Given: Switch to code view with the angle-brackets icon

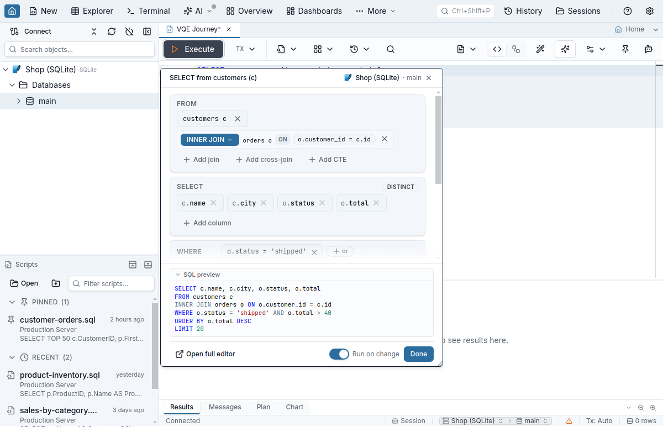Looking at the screenshot, I should coord(497,49).
